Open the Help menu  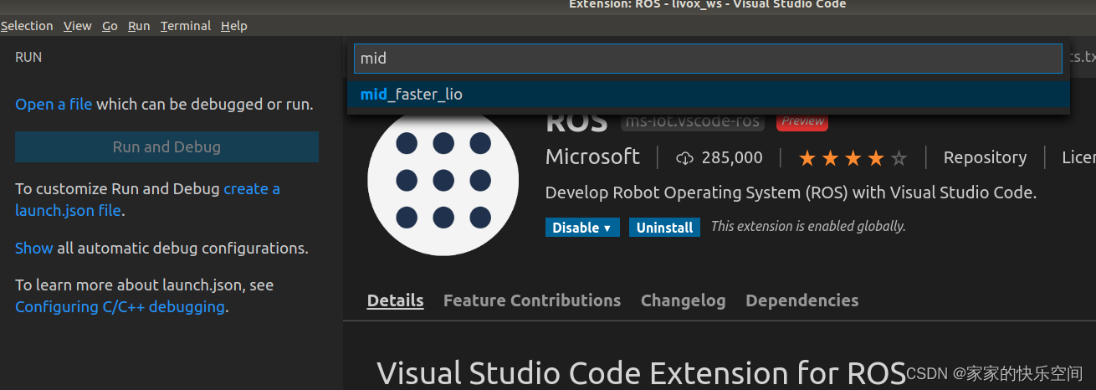(x=234, y=26)
